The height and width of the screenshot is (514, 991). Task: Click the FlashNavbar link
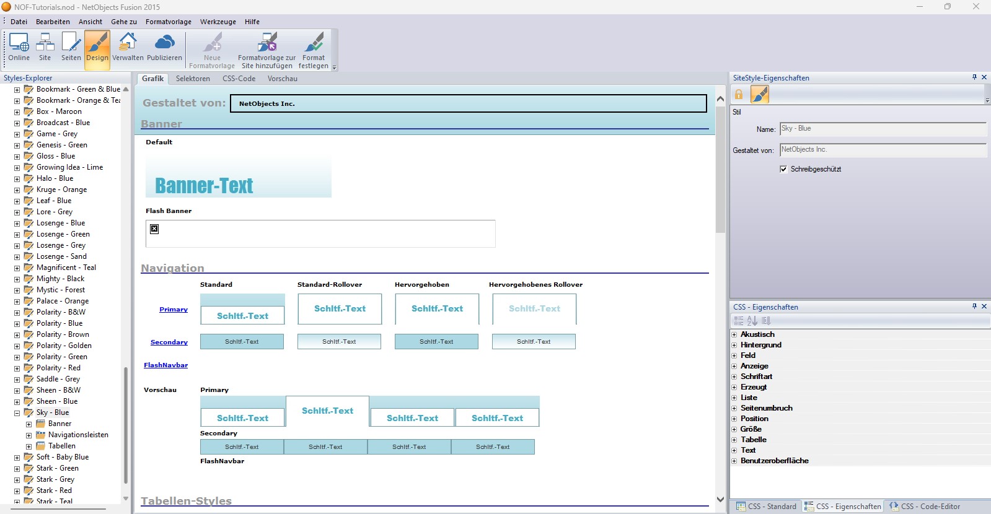pyautogui.click(x=165, y=365)
